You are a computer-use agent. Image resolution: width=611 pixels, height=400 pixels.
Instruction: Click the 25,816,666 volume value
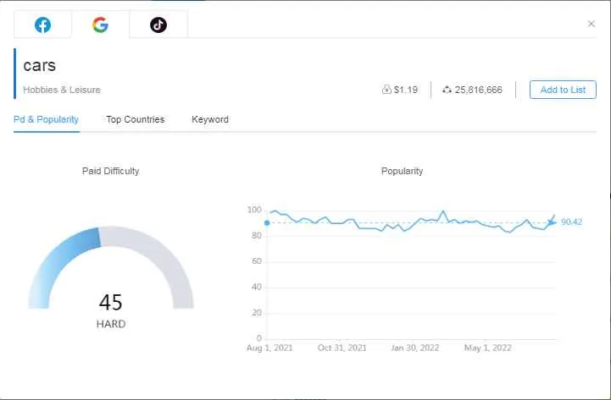479,90
